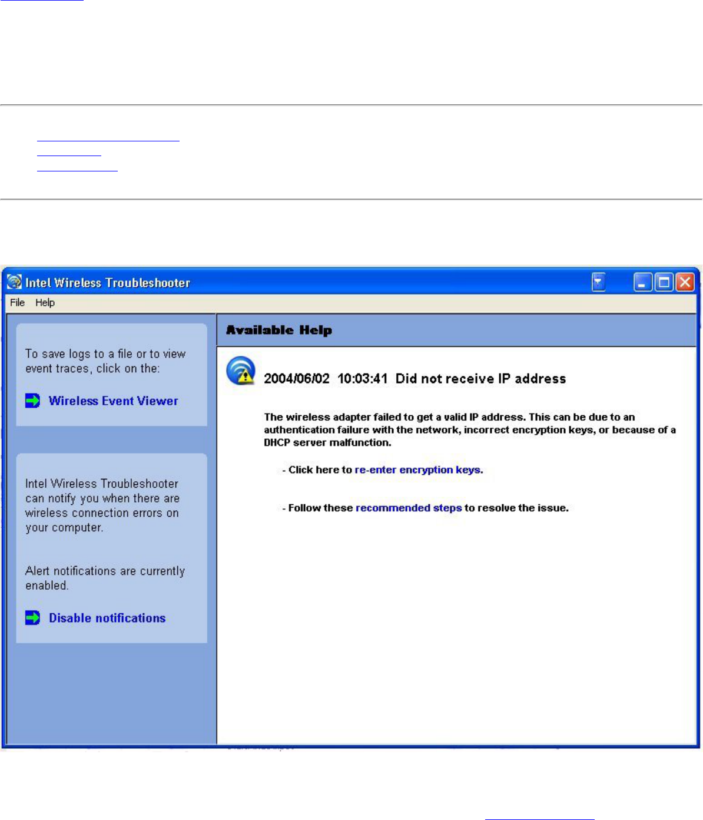Follow the re-enter encryption keys link
The width and height of the screenshot is (703, 820).
click(419, 469)
